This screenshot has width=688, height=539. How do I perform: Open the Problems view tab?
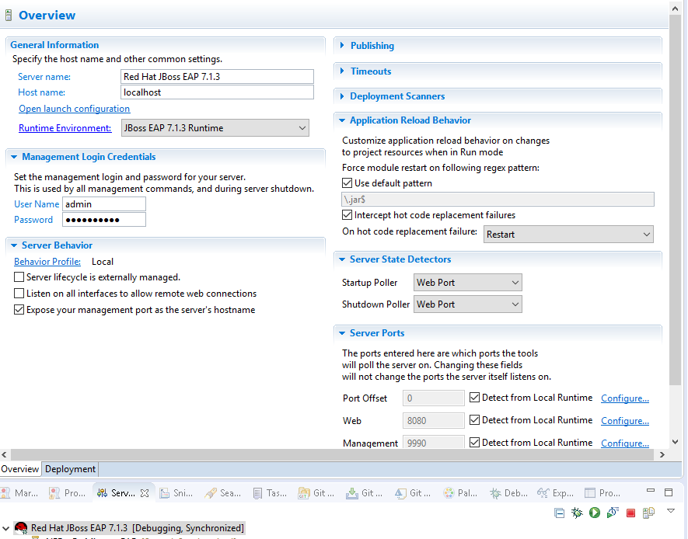point(67,493)
